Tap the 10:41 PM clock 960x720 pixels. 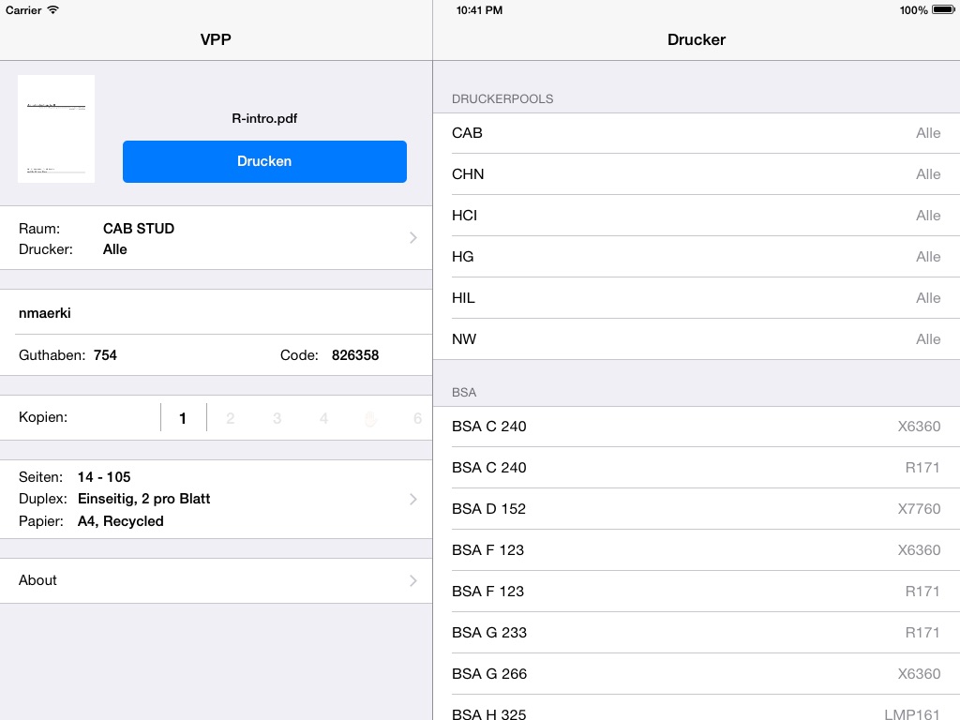(479, 9)
